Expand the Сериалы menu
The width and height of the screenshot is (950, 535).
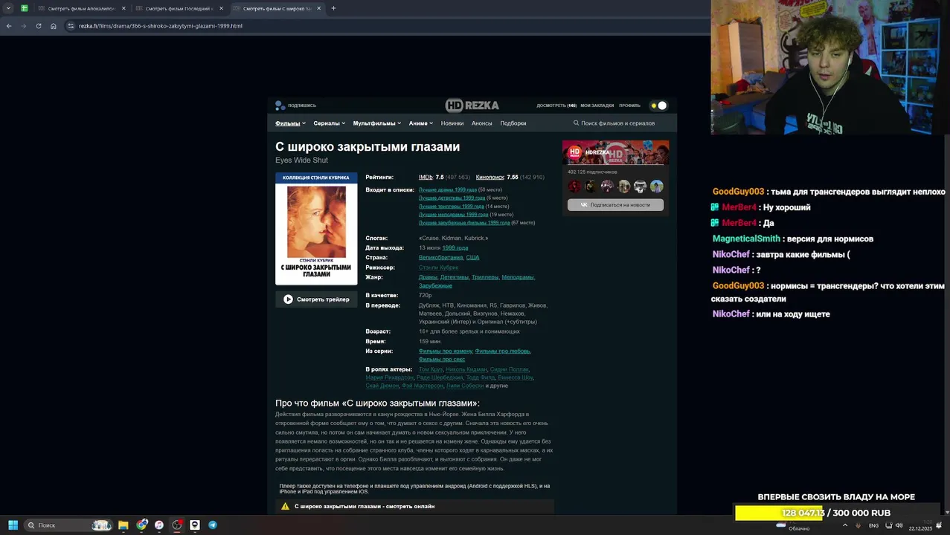click(x=330, y=123)
